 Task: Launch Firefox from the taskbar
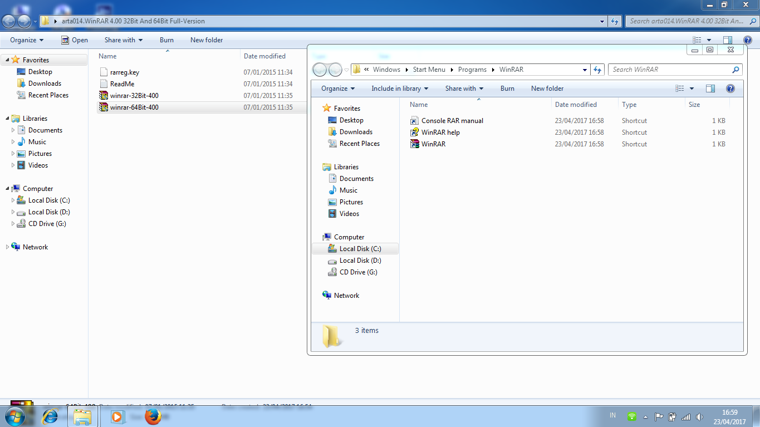pos(153,416)
